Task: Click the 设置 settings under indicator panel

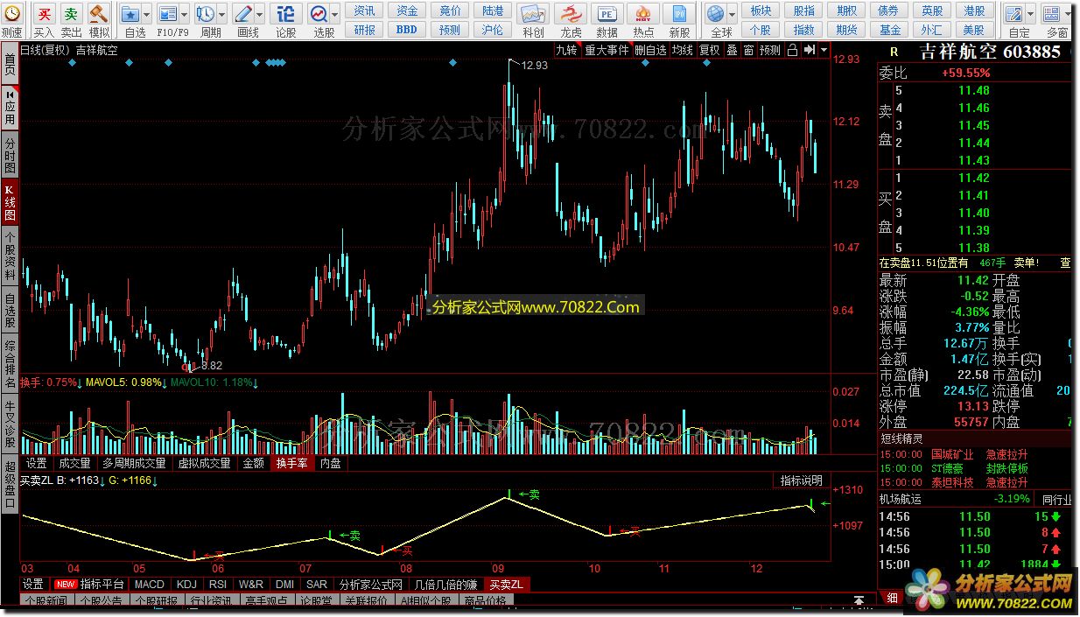Action: [x=33, y=585]
